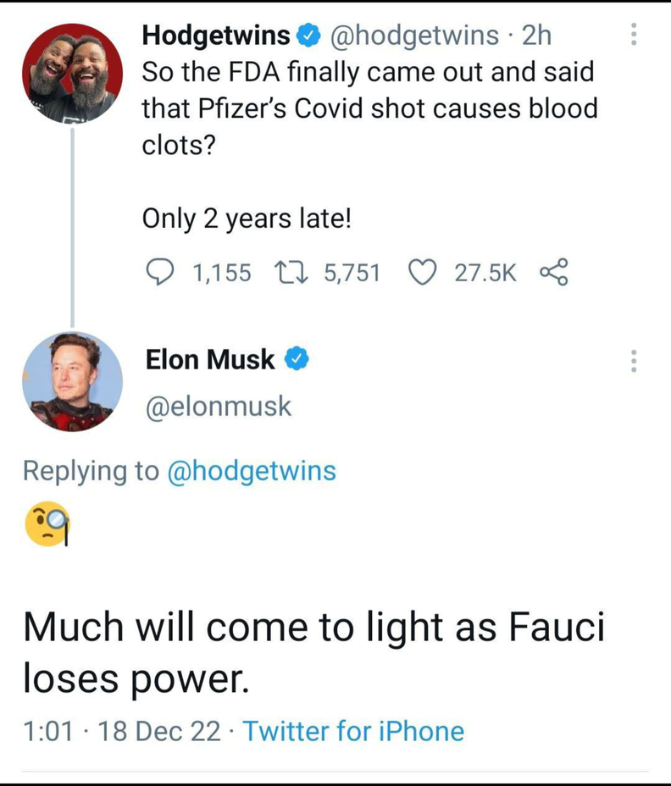
Task: Click @hodgetwins in the Replying to line
Action: coord(253,471)
